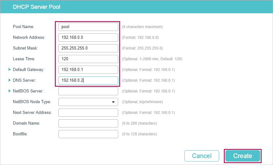Click the DHCP Server Pool title
This screenshot has width=273, height=165.
pyautogui.click(x=37, y=7)
